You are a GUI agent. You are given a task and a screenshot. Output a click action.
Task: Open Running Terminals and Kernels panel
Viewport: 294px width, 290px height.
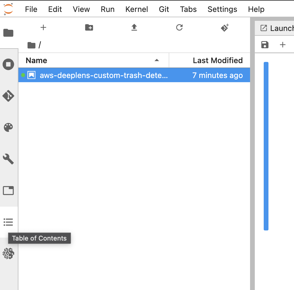point(8,64)
